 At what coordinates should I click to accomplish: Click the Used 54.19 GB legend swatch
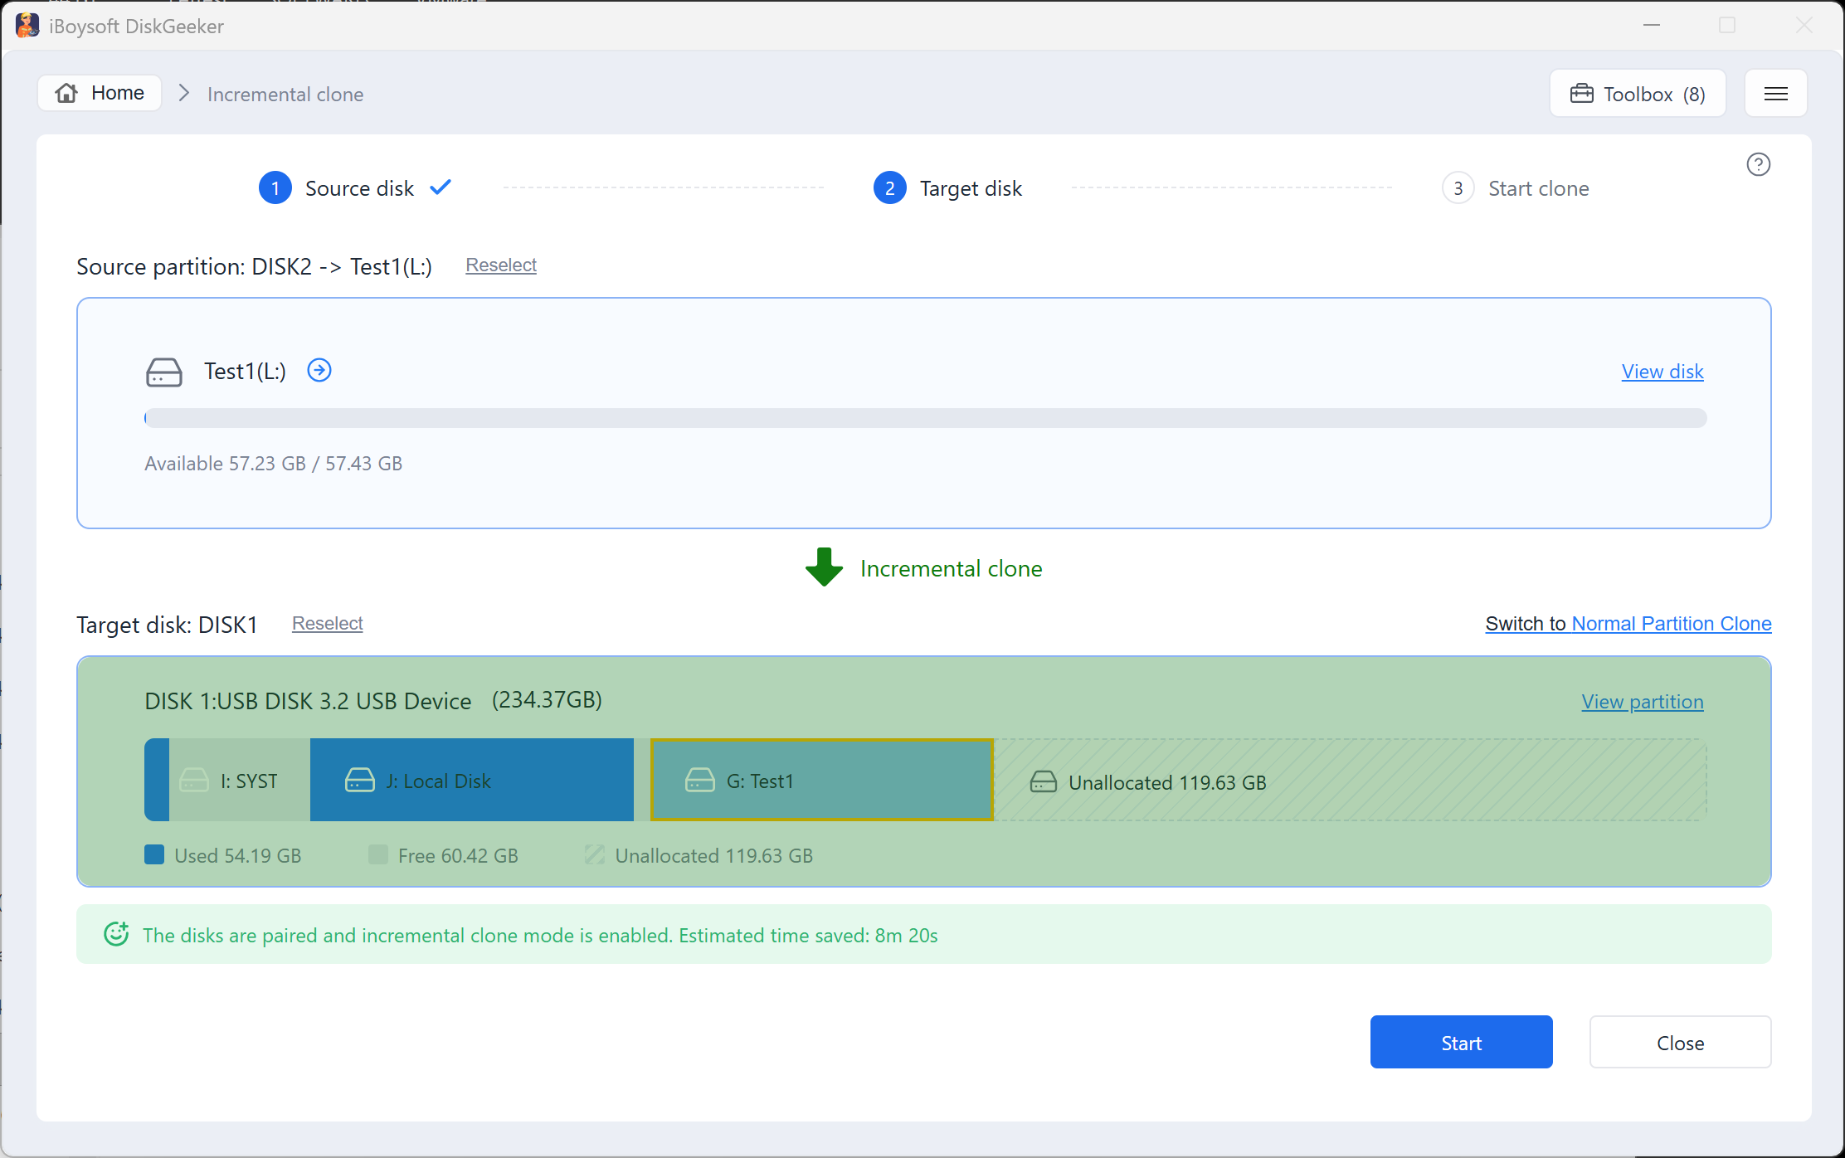[154, 854]
